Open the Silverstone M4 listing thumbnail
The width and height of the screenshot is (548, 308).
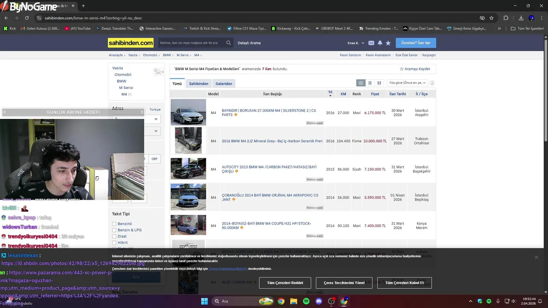[x=188, y=112]
